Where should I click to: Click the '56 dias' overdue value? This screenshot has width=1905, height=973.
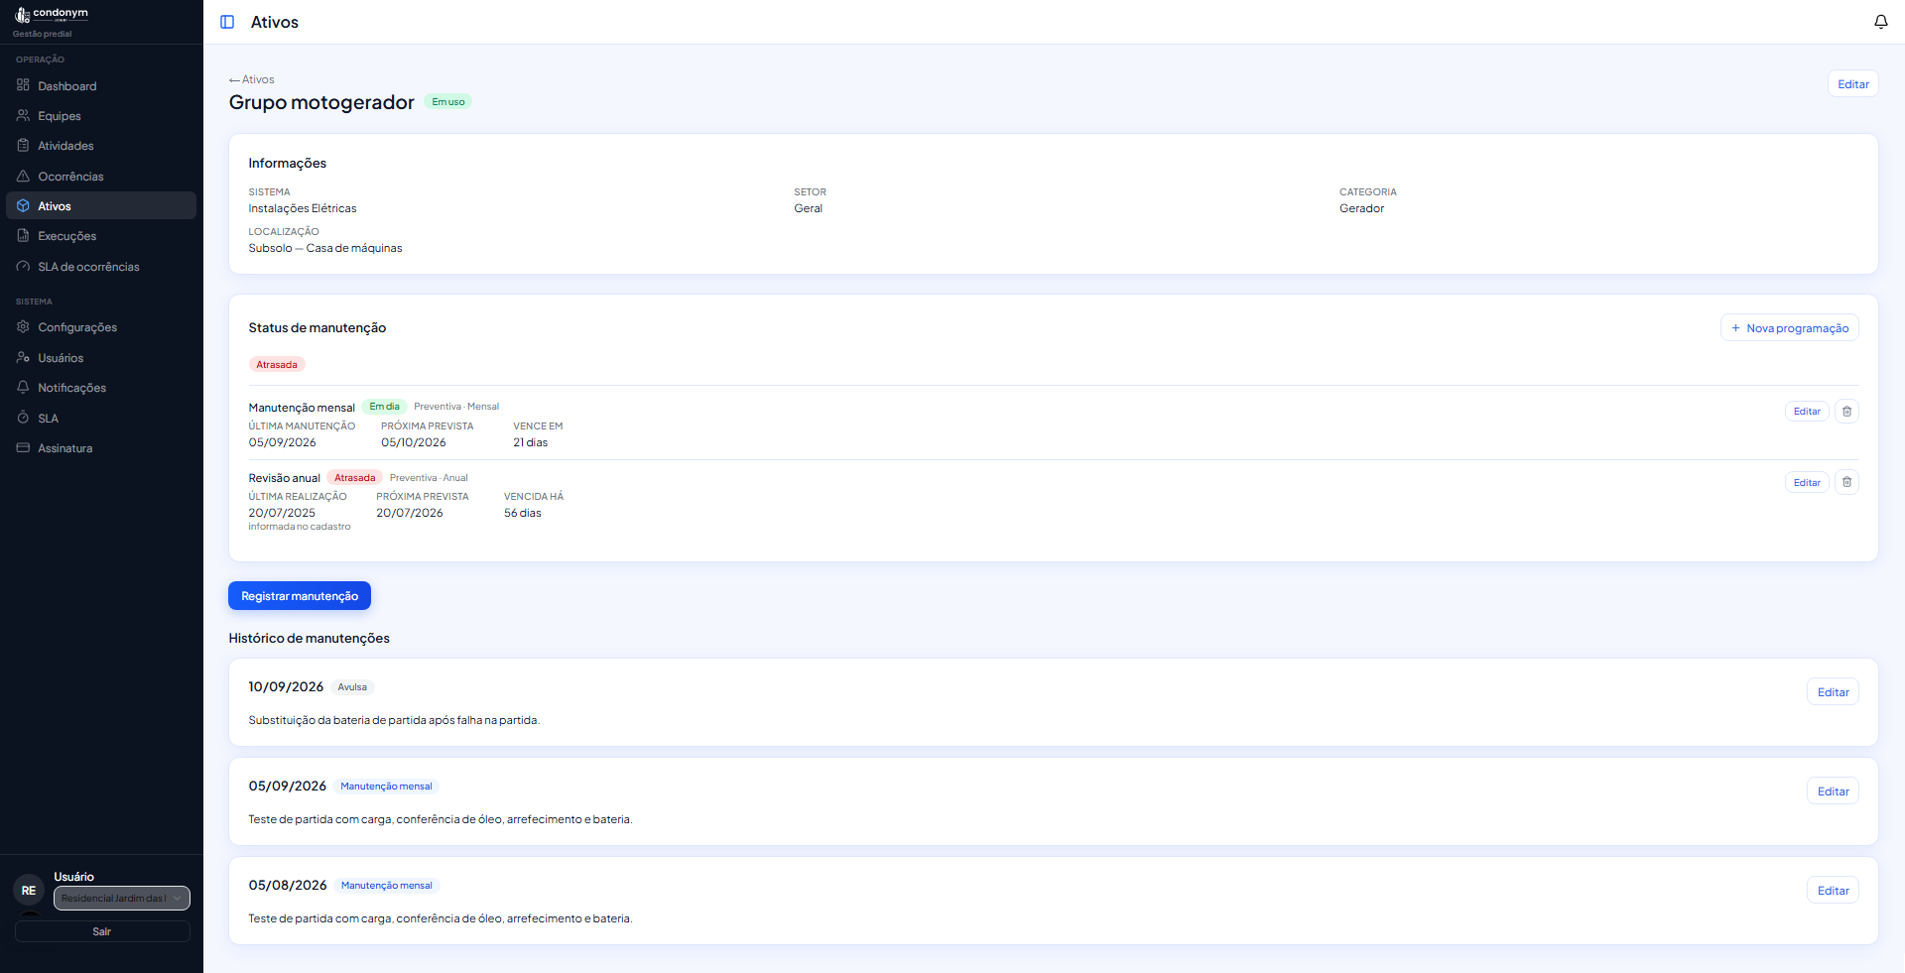click(x=523, y=513)
